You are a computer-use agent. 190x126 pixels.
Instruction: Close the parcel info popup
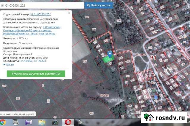[69, 13]
